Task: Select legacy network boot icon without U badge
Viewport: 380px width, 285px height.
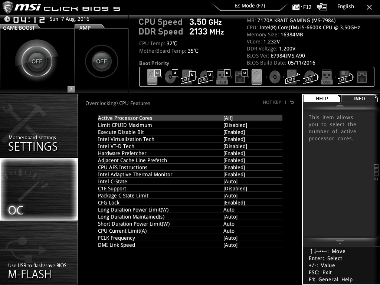Action: [x=362, y=77]
